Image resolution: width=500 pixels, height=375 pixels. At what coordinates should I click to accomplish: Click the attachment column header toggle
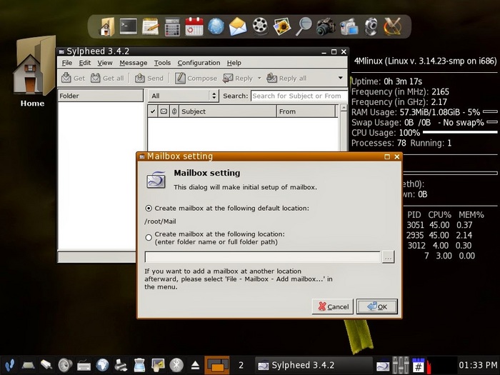pyautogui.click(x=174, y=111)
